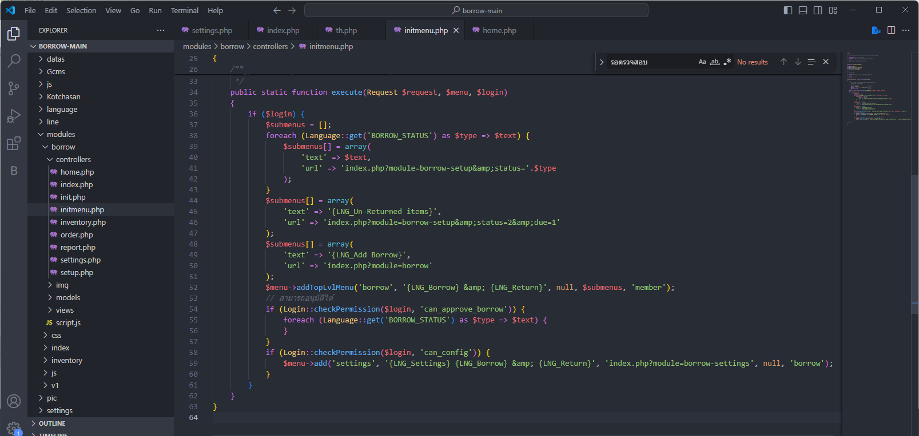919x436 pixels.
Task: Open the Extensions view
Action: pyautogui.click(x=14, y=143)
